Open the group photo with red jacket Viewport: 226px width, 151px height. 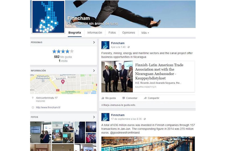click(91, 138)
